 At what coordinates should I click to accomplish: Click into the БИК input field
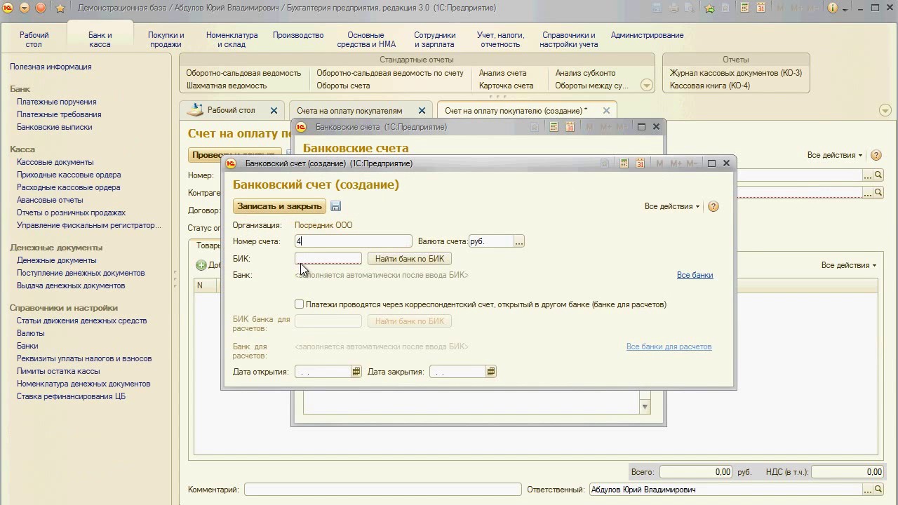coord(328,259)
